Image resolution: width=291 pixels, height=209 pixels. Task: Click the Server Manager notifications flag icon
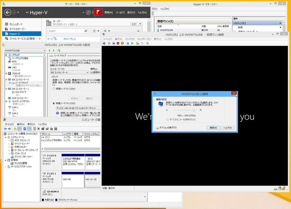[97, 12]
